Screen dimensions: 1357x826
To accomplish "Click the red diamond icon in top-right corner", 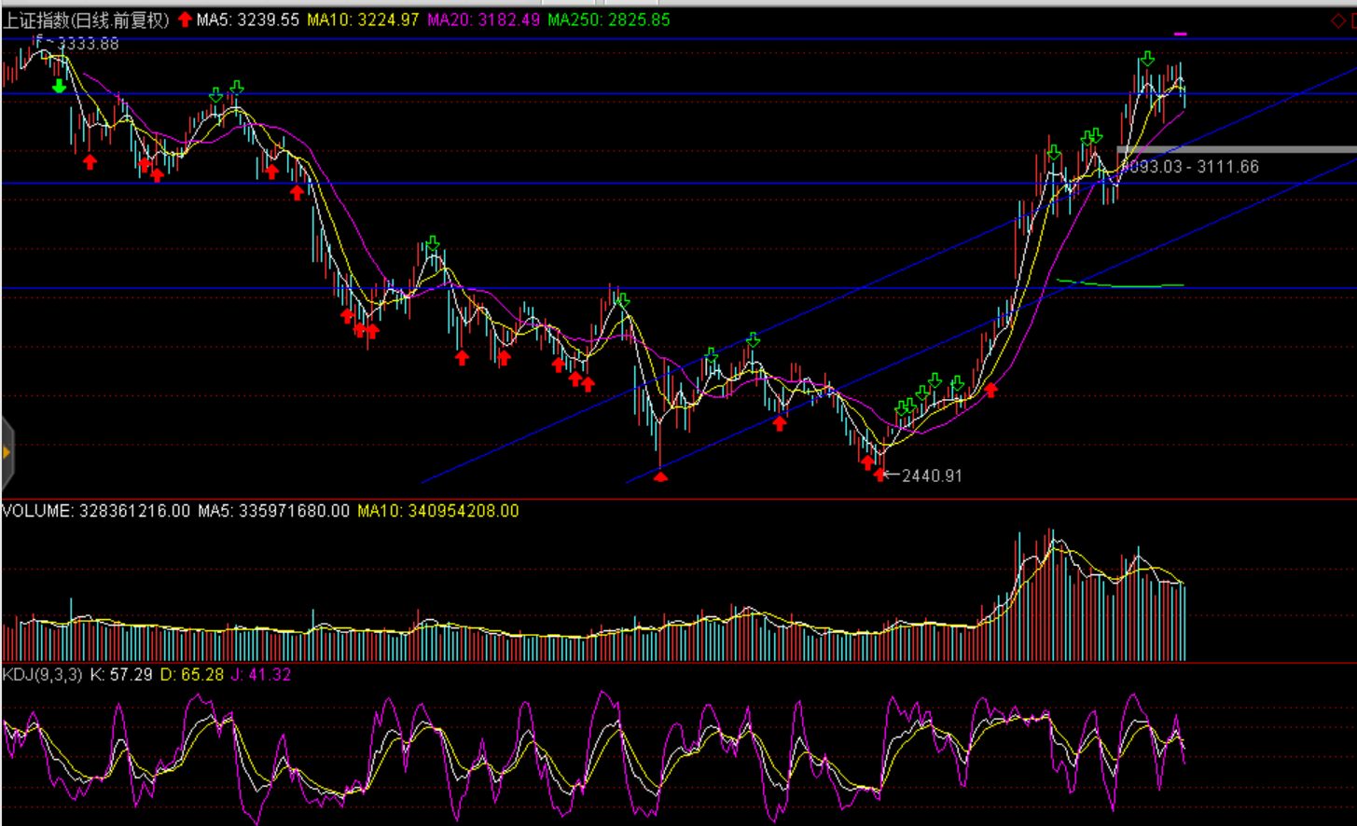I will tap(1337, 21).
